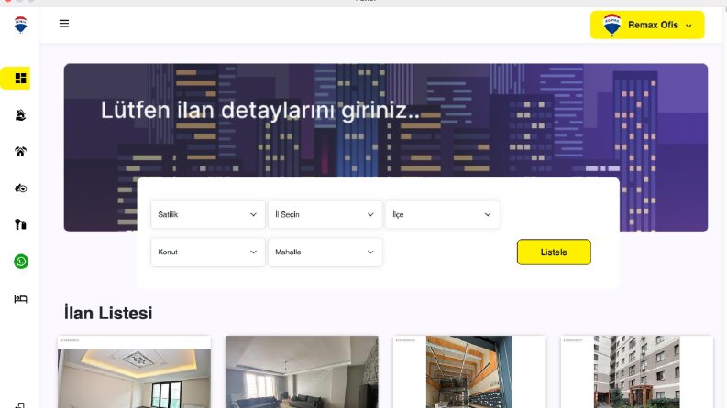Click the Lütfen ilan detaylarını giriniz banner text
The width and height of the screenshot is (727, 408).
[260, 111]
